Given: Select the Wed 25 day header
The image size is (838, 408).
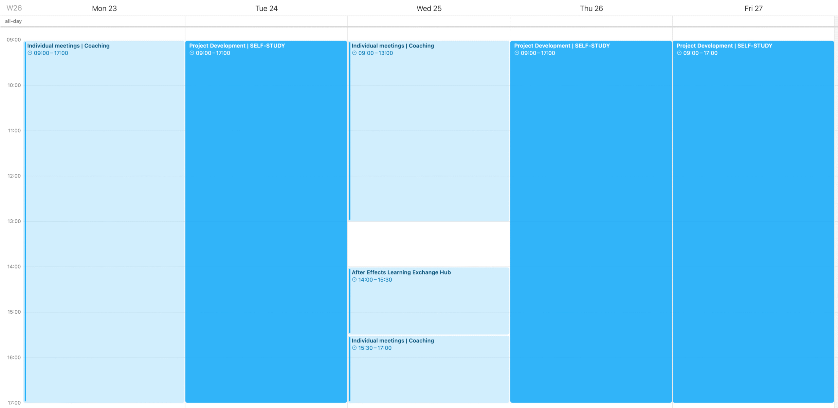Looking at the screenshot, I should [x=429, y=9].
